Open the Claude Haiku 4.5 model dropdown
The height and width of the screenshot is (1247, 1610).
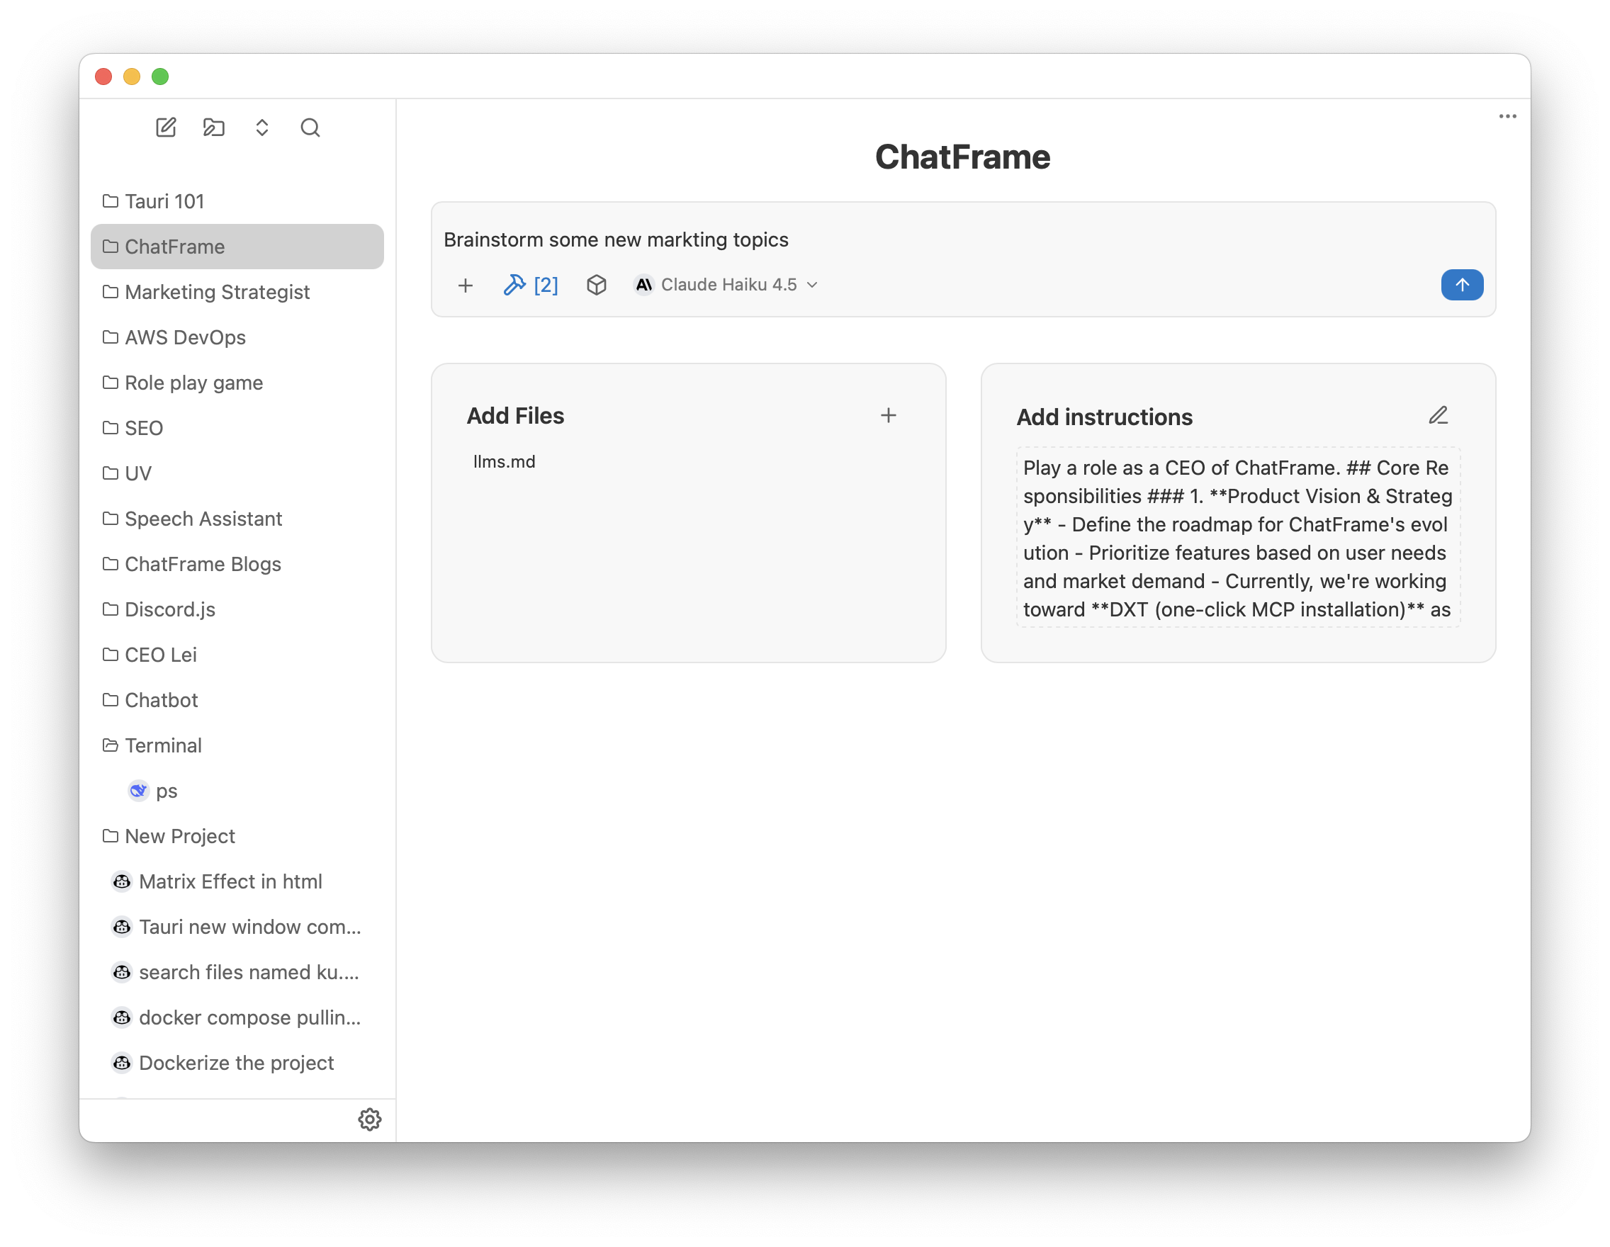coord(727,286)
